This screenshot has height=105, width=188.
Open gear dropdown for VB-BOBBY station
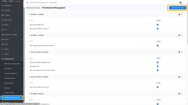click(x=180, y=94)
